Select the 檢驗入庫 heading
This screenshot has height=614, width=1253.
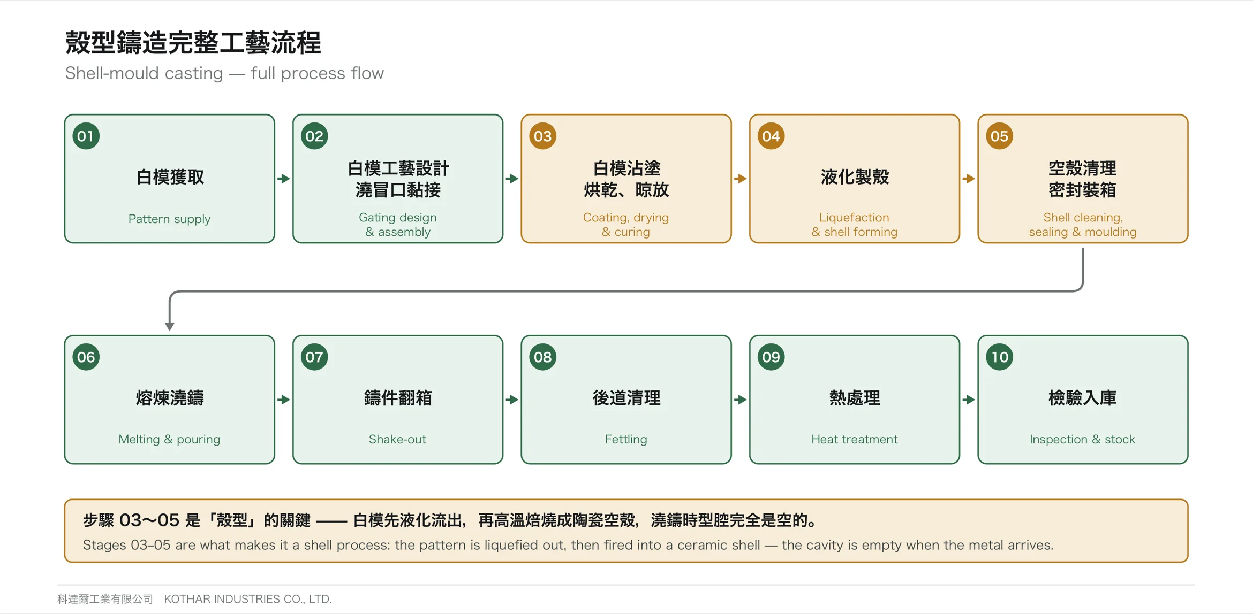click(x=1083, y=398)
